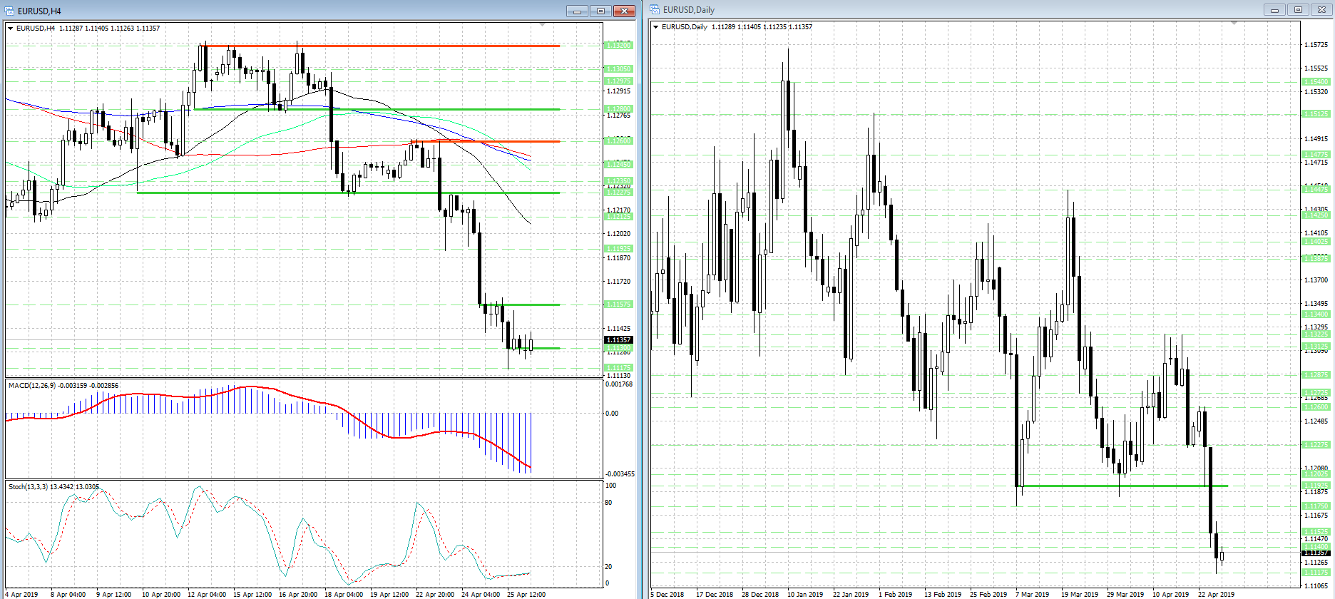Close the EURUSD,Daily chart window
Screen dimensions: 1335x599
click(x=1321, y=9)
